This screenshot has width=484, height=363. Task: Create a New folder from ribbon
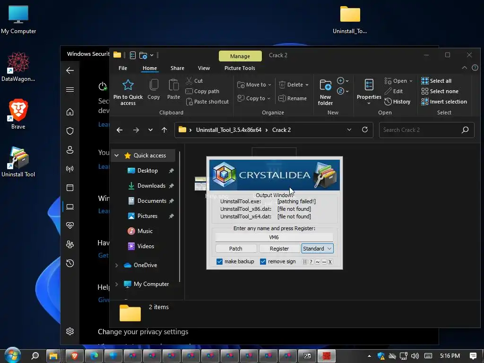(325, 92)
